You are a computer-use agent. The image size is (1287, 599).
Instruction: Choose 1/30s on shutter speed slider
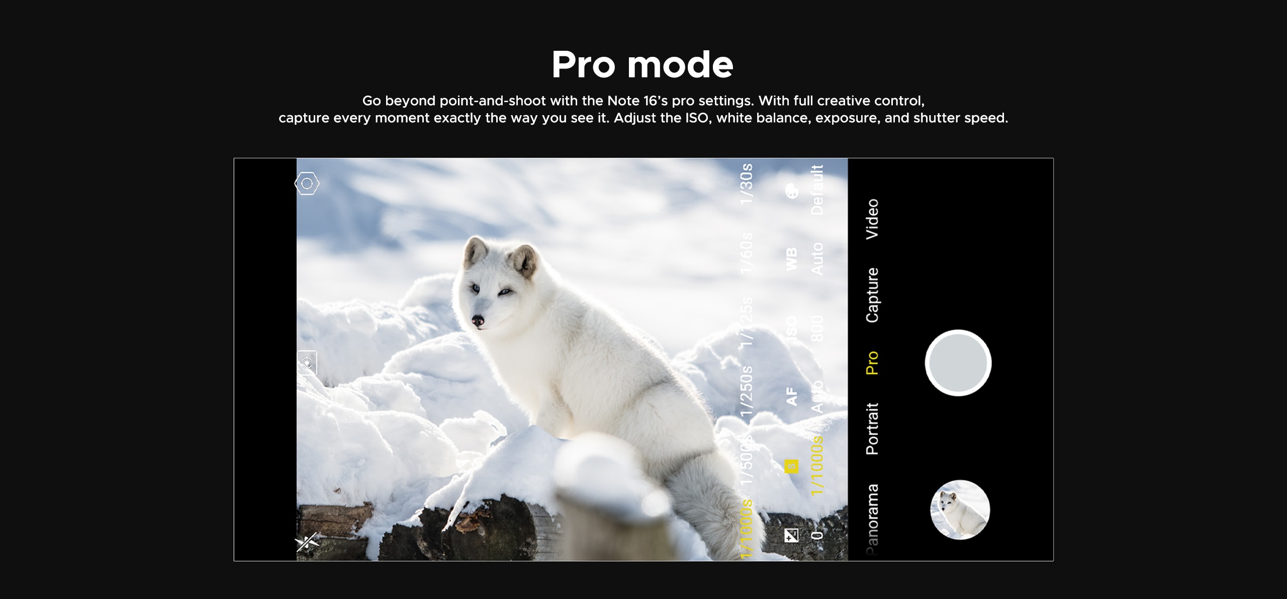[747, 184]
